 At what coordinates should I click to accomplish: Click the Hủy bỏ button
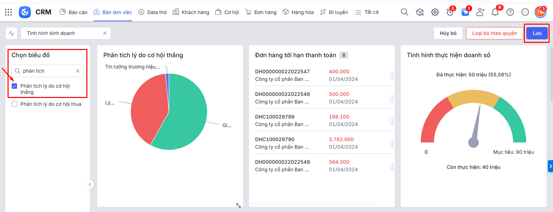(448, 33)
